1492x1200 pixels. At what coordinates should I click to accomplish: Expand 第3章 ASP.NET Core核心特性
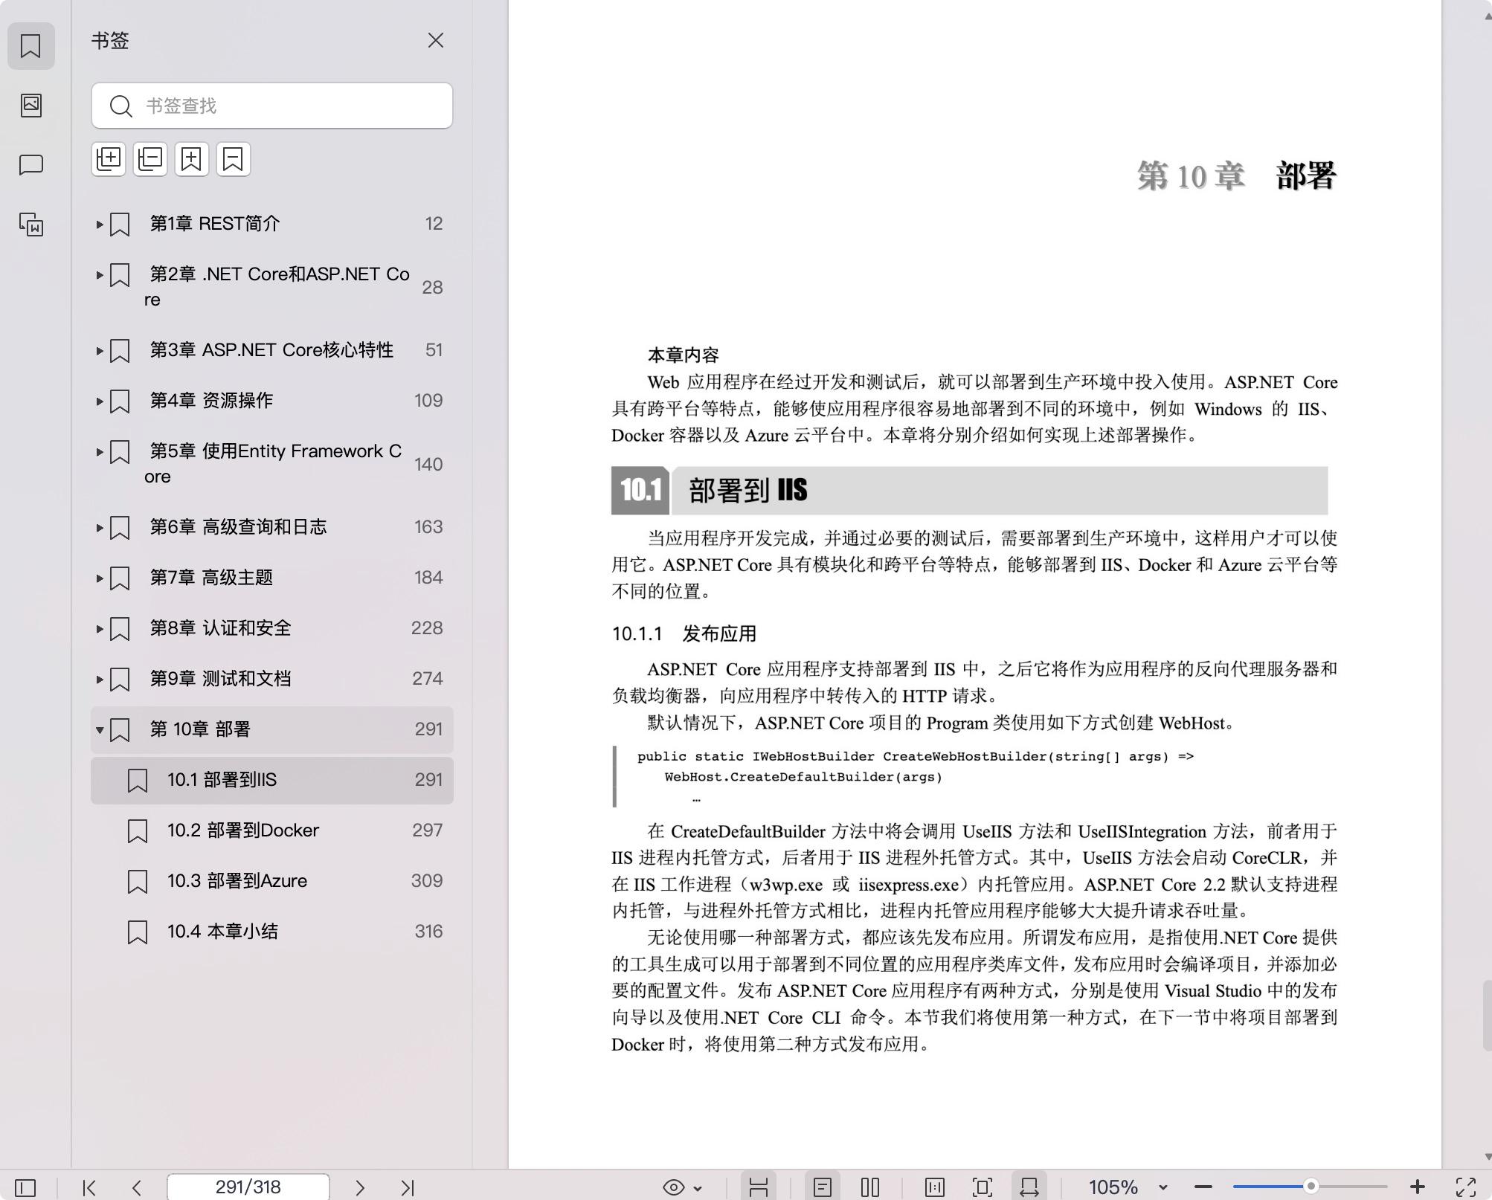point(100,350)
